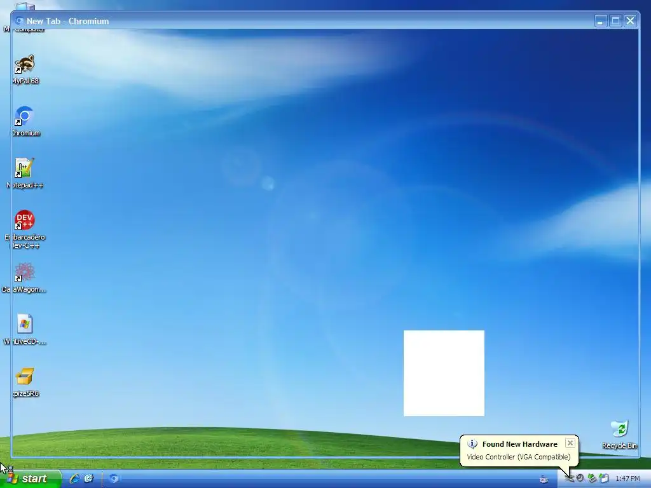Click the language bar keyboard icon
Viewport: 651px width, 488px height.
coord(544,479)
